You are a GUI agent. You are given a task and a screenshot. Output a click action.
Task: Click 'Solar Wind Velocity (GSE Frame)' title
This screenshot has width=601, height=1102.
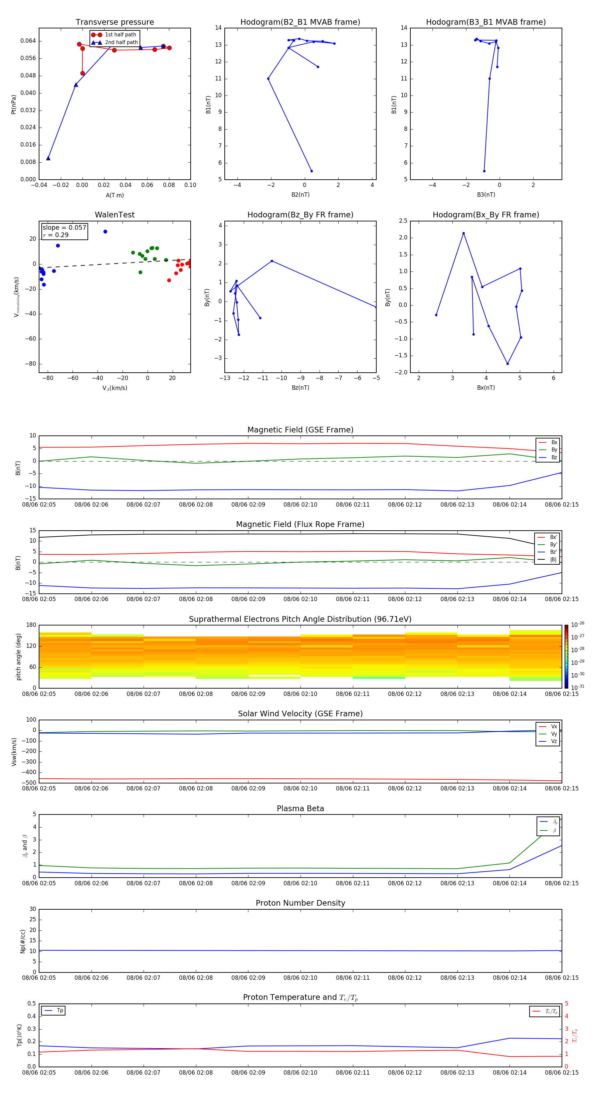[300, 714]
